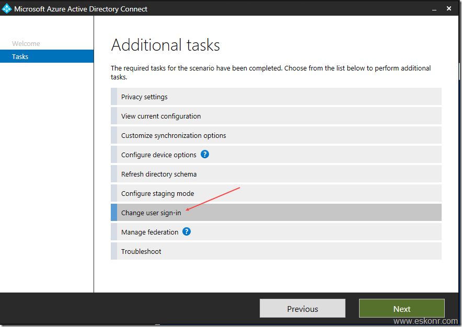Minimize the Azure AD Connect window
Screen dimensions: 462x327
(x=434, y=9)
